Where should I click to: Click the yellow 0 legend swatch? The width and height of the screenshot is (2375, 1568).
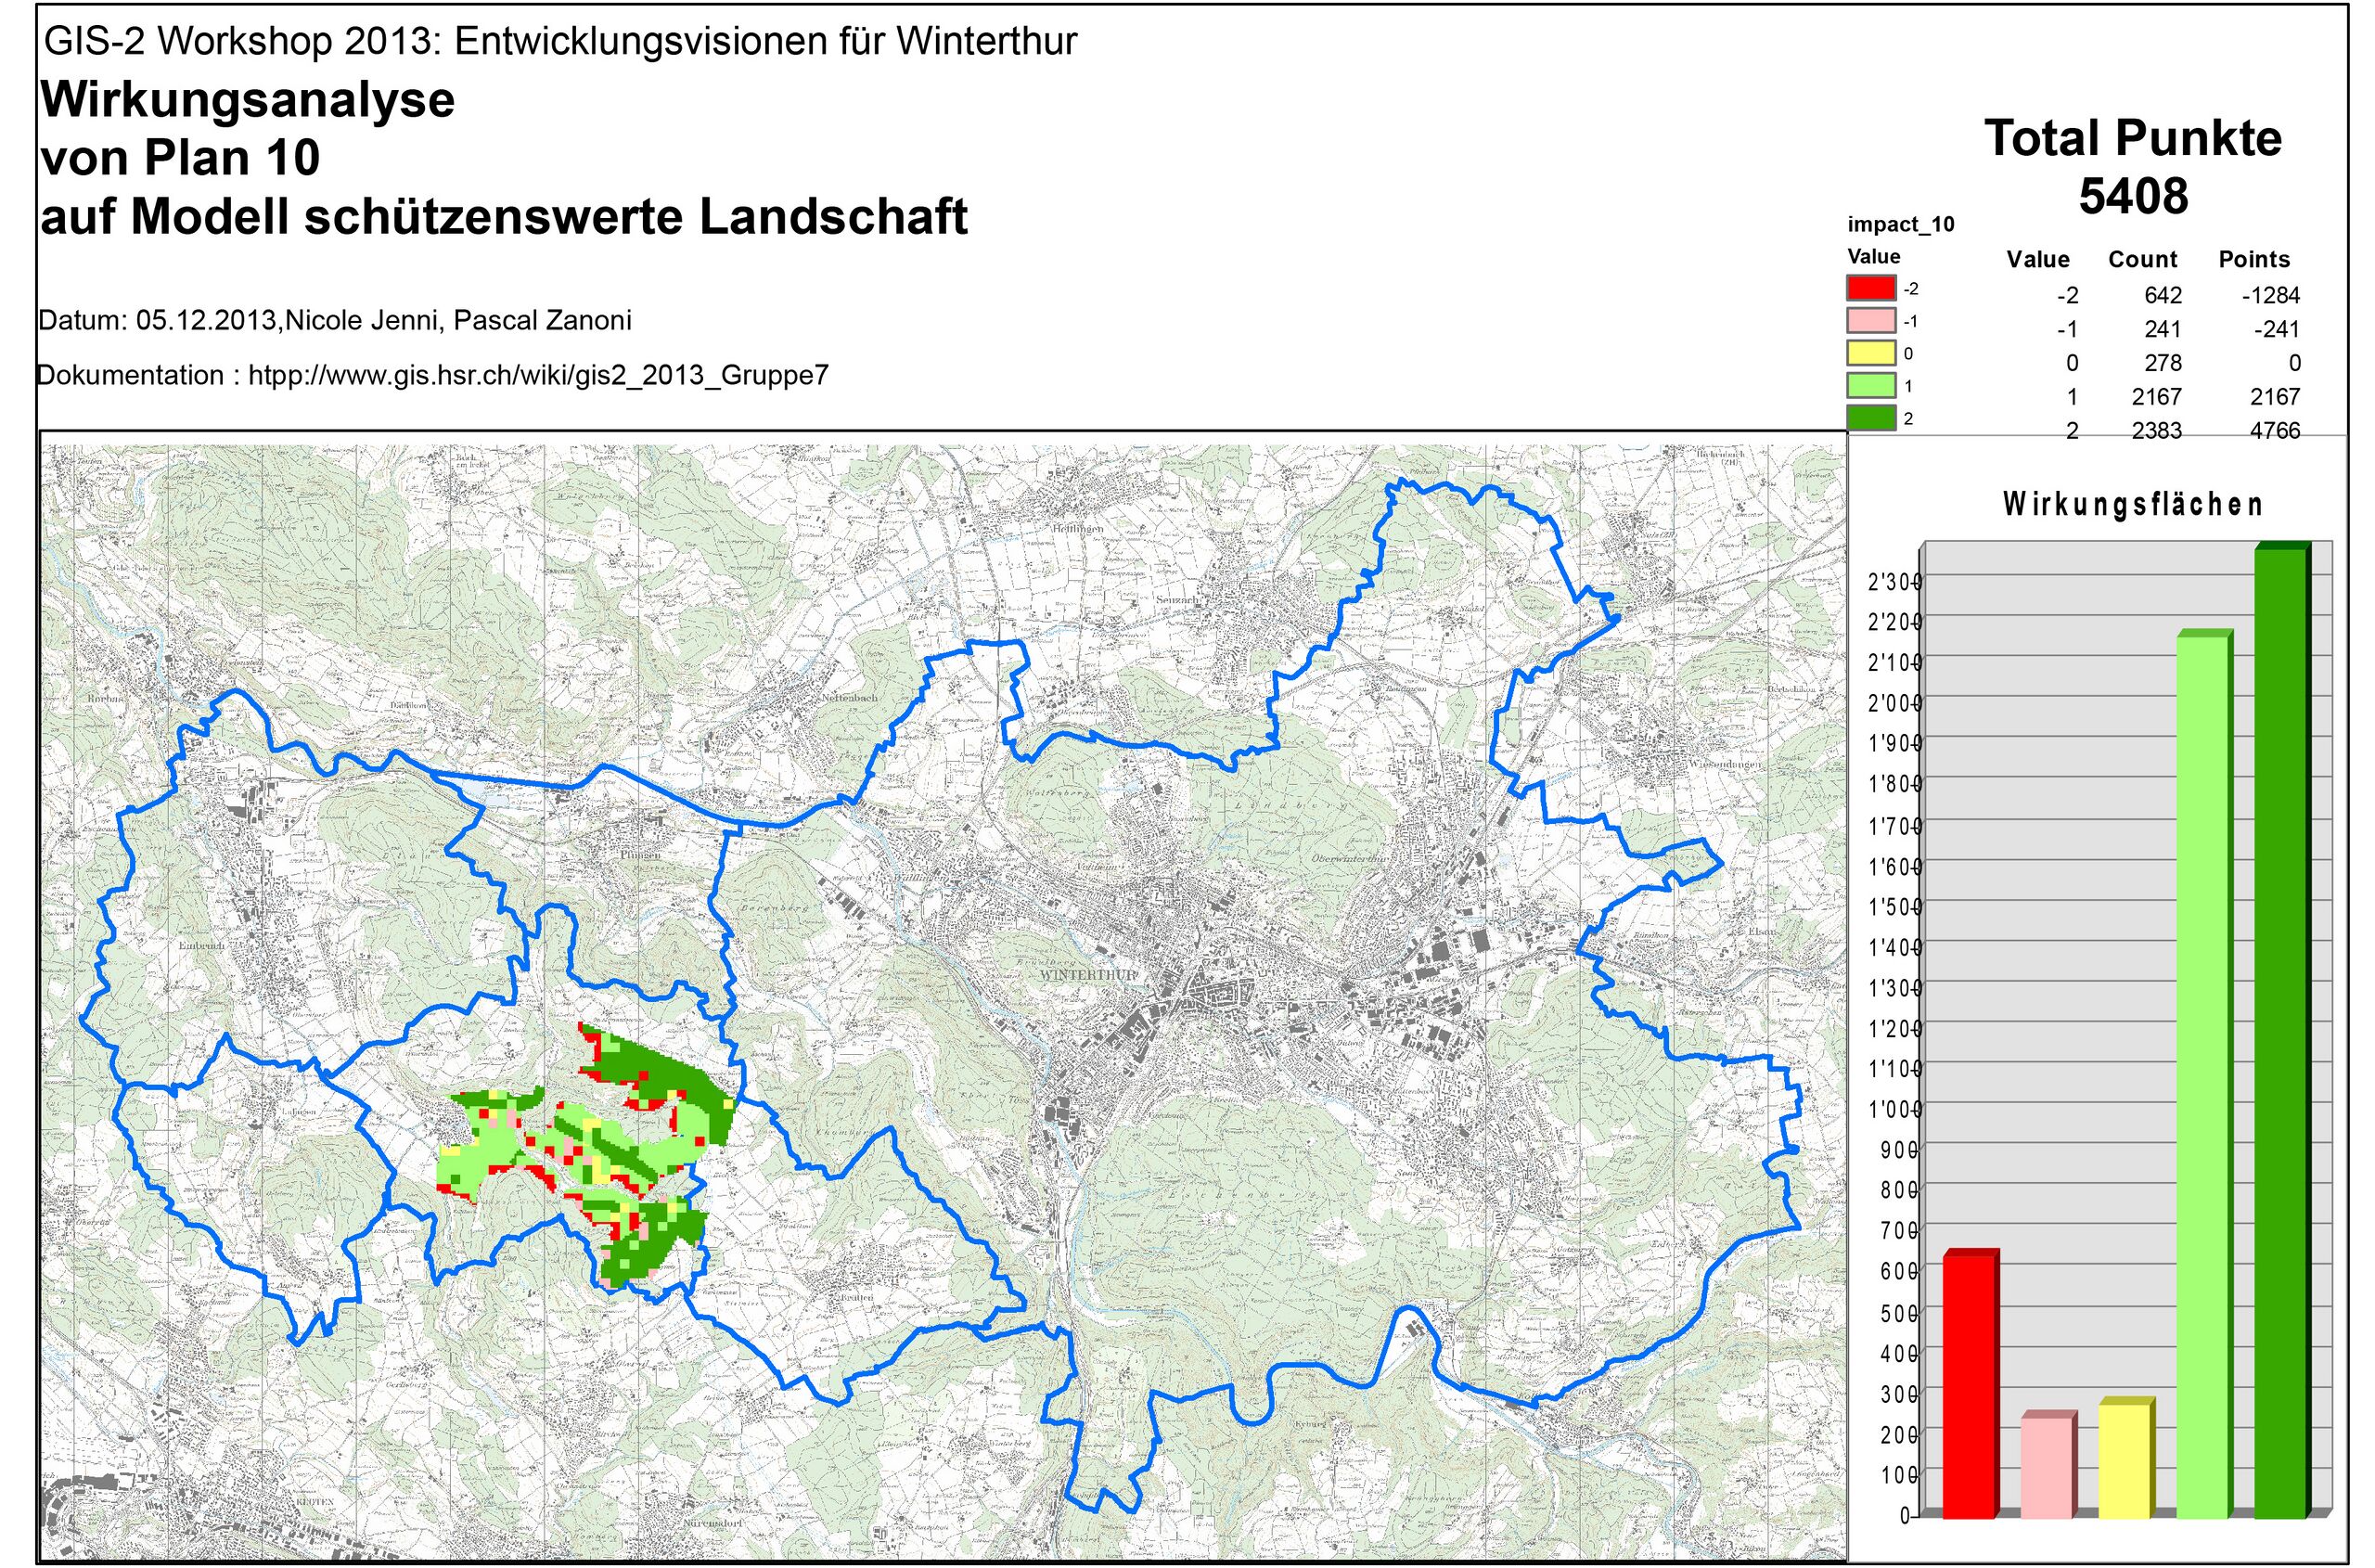point(1870,353)
